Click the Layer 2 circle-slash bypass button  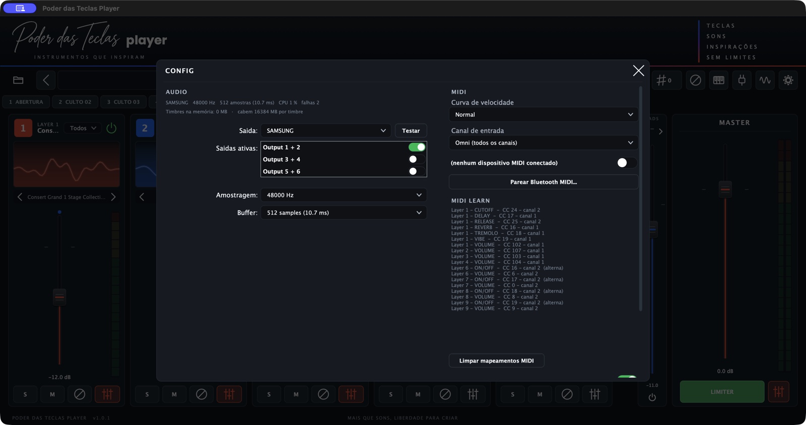201,394
